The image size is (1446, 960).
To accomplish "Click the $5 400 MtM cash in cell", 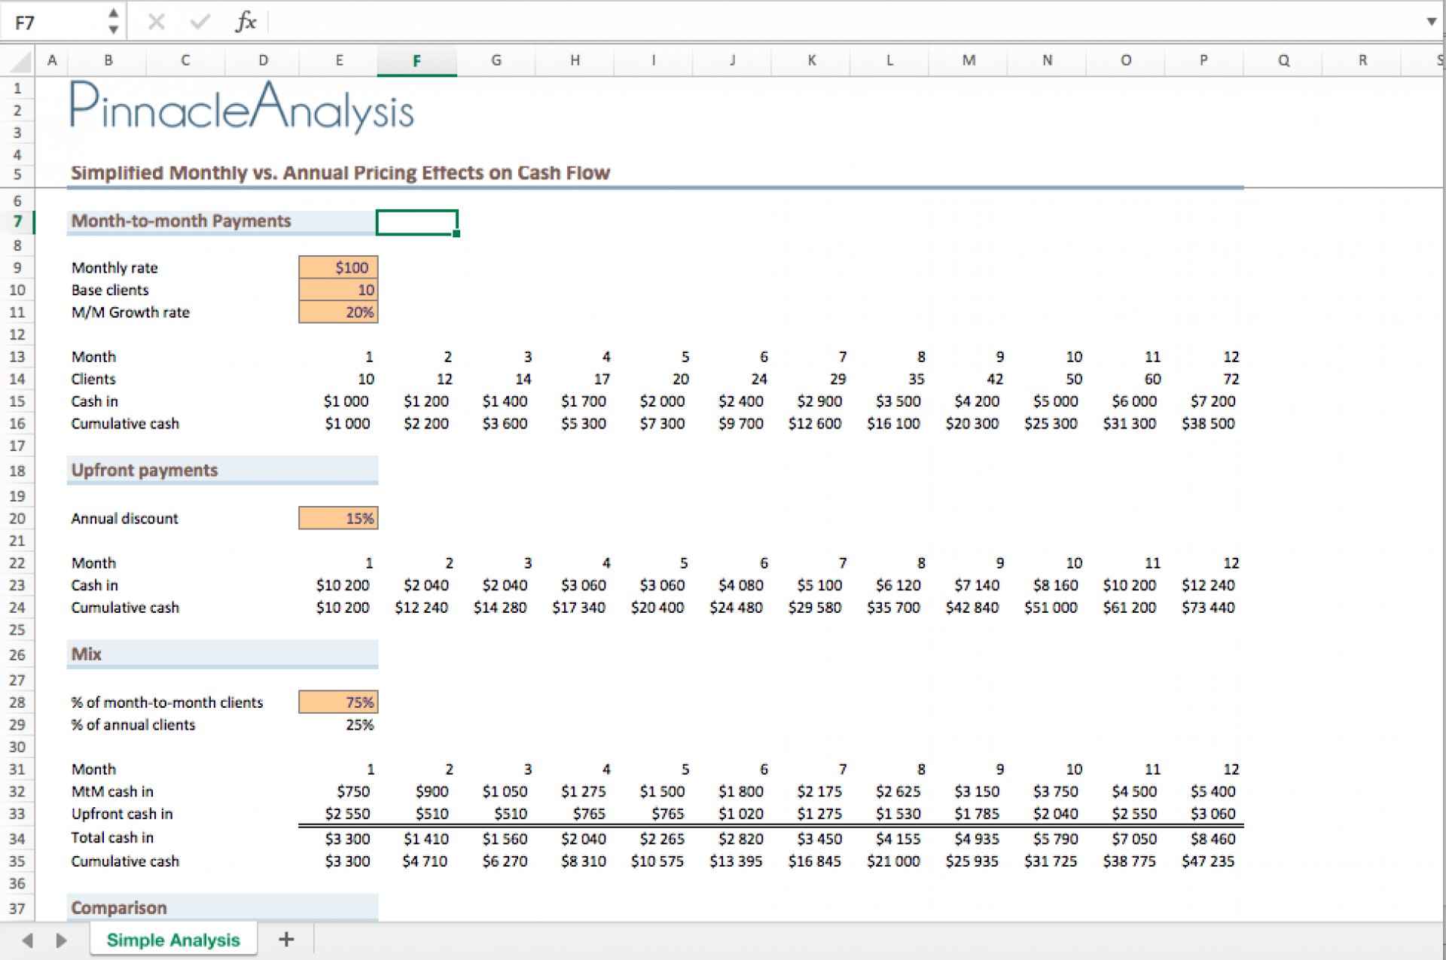I will (1203, 791).
